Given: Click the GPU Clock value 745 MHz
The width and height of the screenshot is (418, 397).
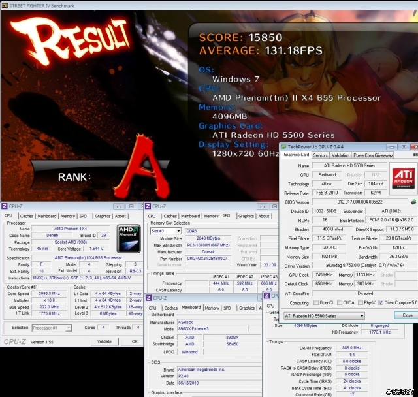Looking at the screenshot, I should (324, 275).
